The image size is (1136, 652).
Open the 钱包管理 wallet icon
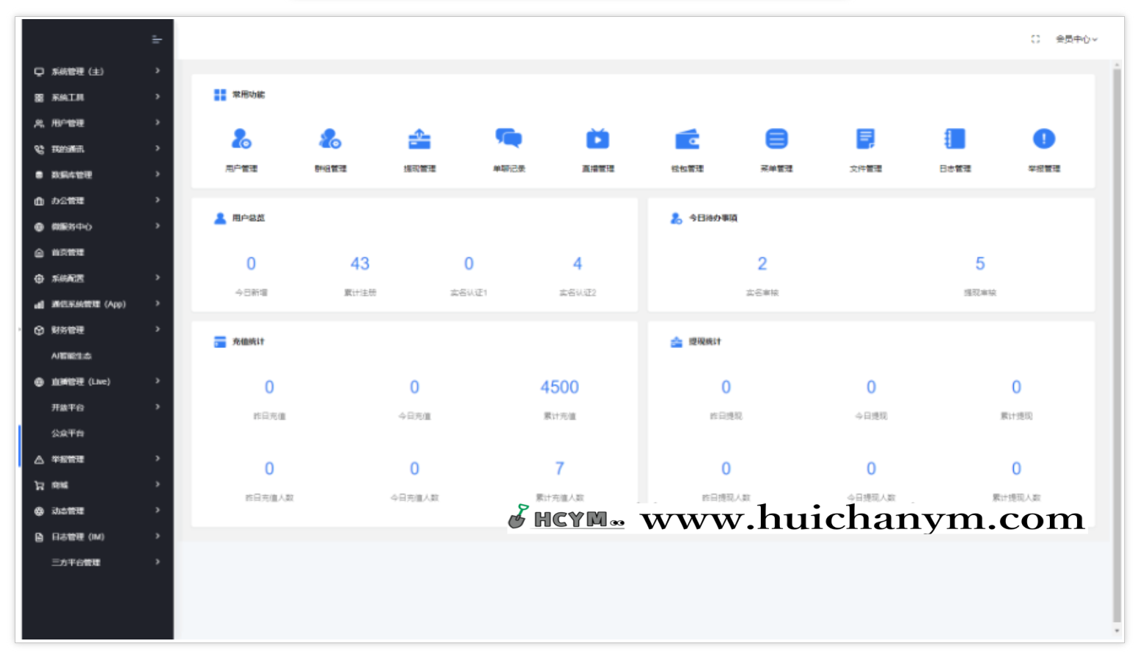pyautogui.click(x=687, y=139)
